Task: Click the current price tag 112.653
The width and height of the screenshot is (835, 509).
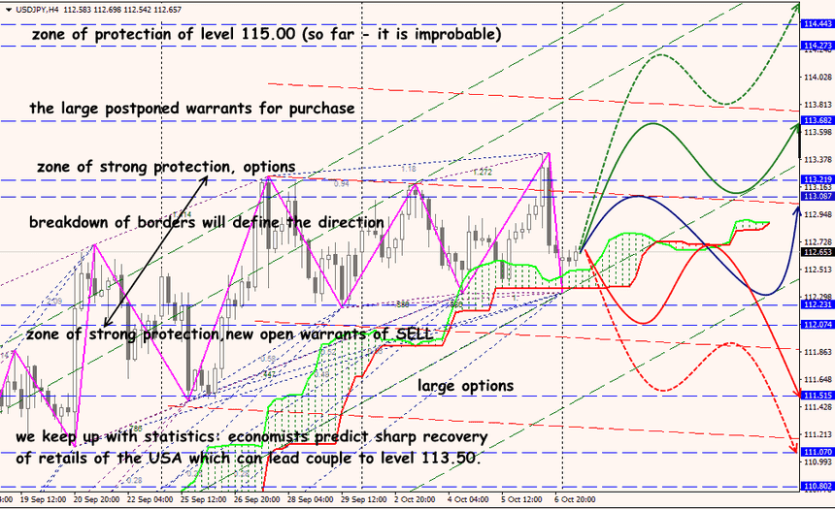Action: pyautogui.click(x=818, y=252)
